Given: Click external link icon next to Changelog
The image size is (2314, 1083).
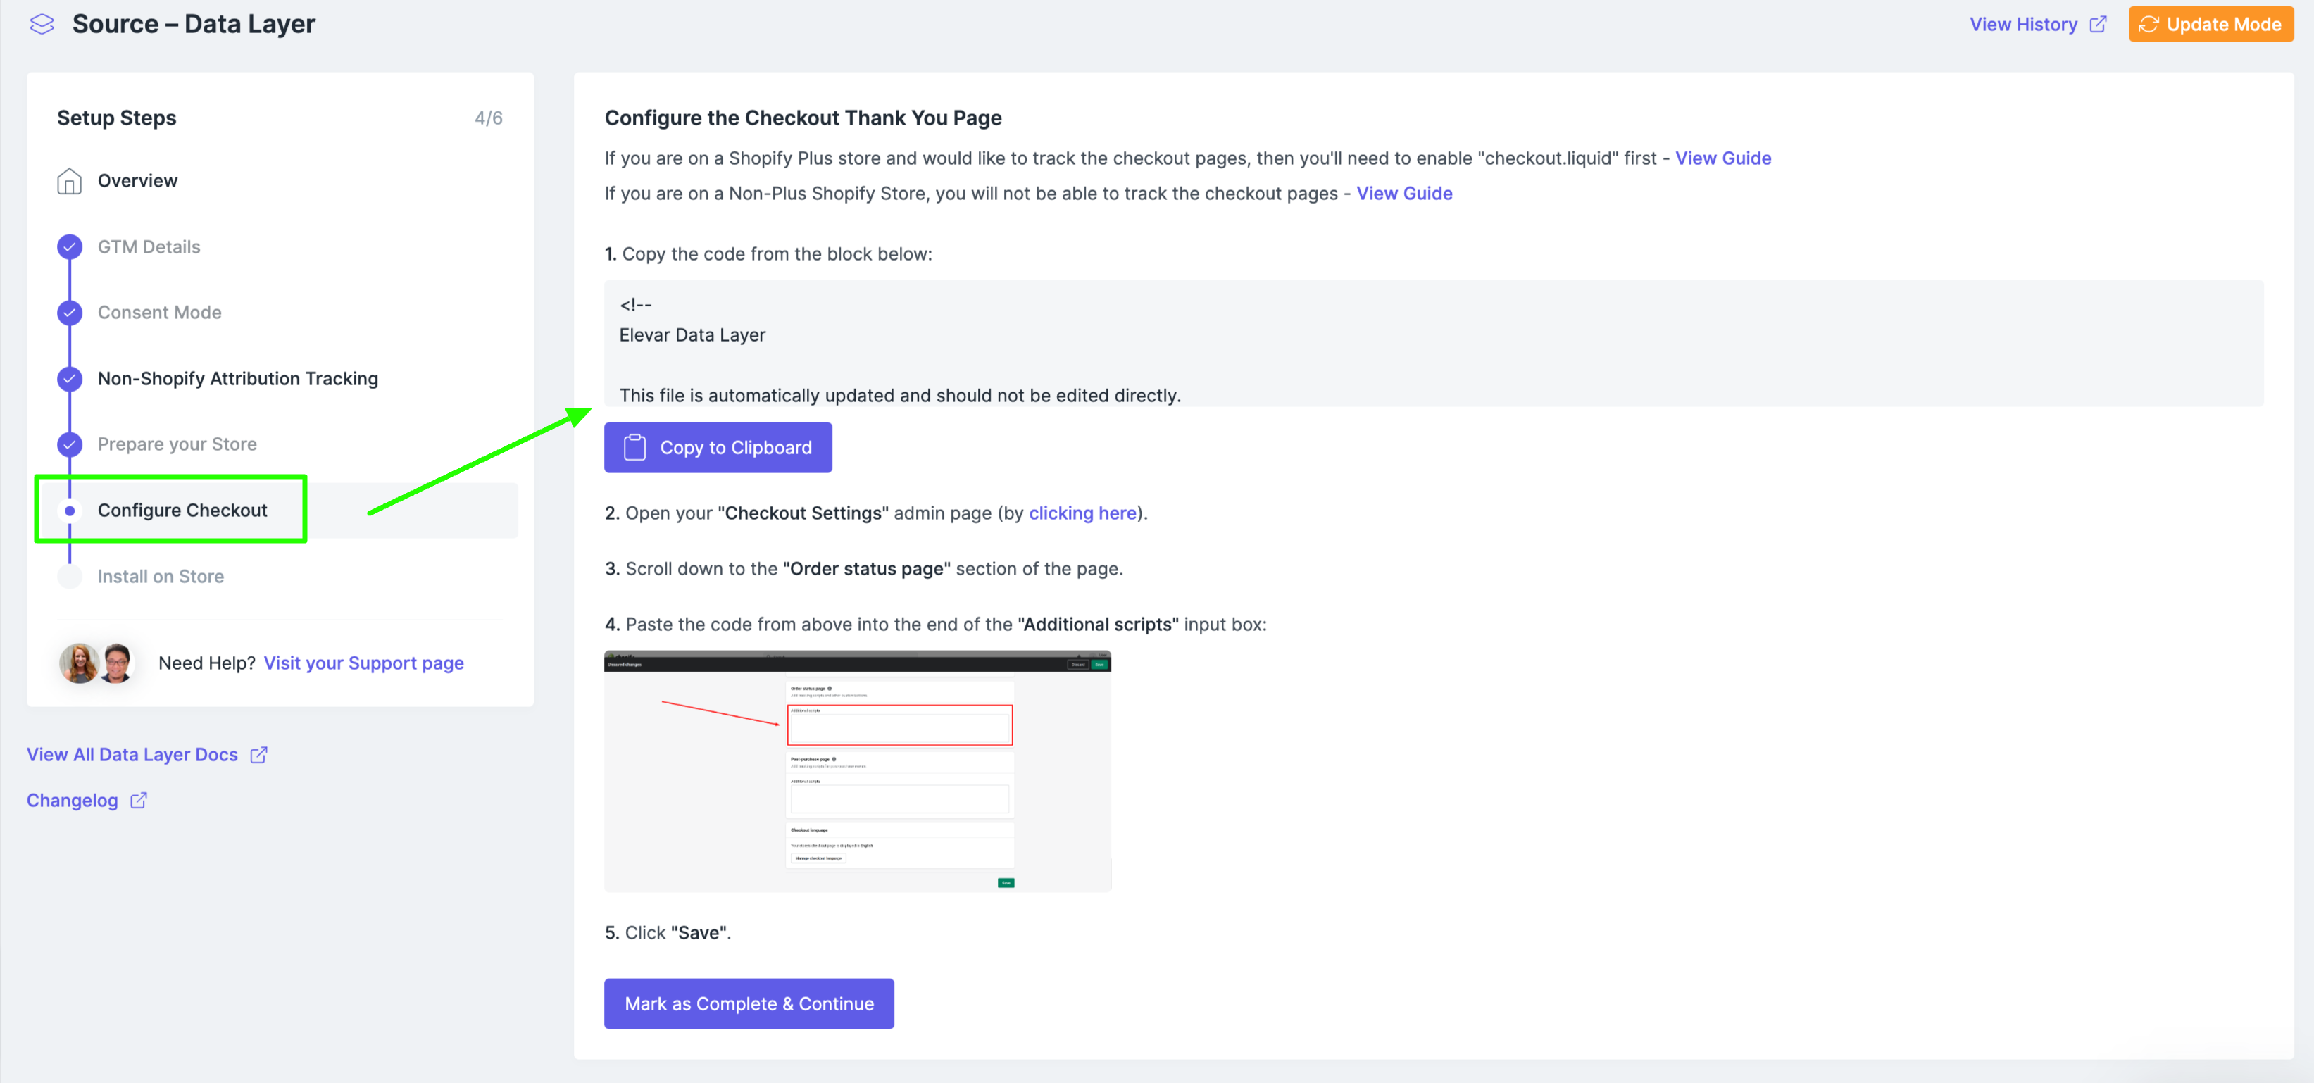Looking at the screenshot, I should (138, 800).
